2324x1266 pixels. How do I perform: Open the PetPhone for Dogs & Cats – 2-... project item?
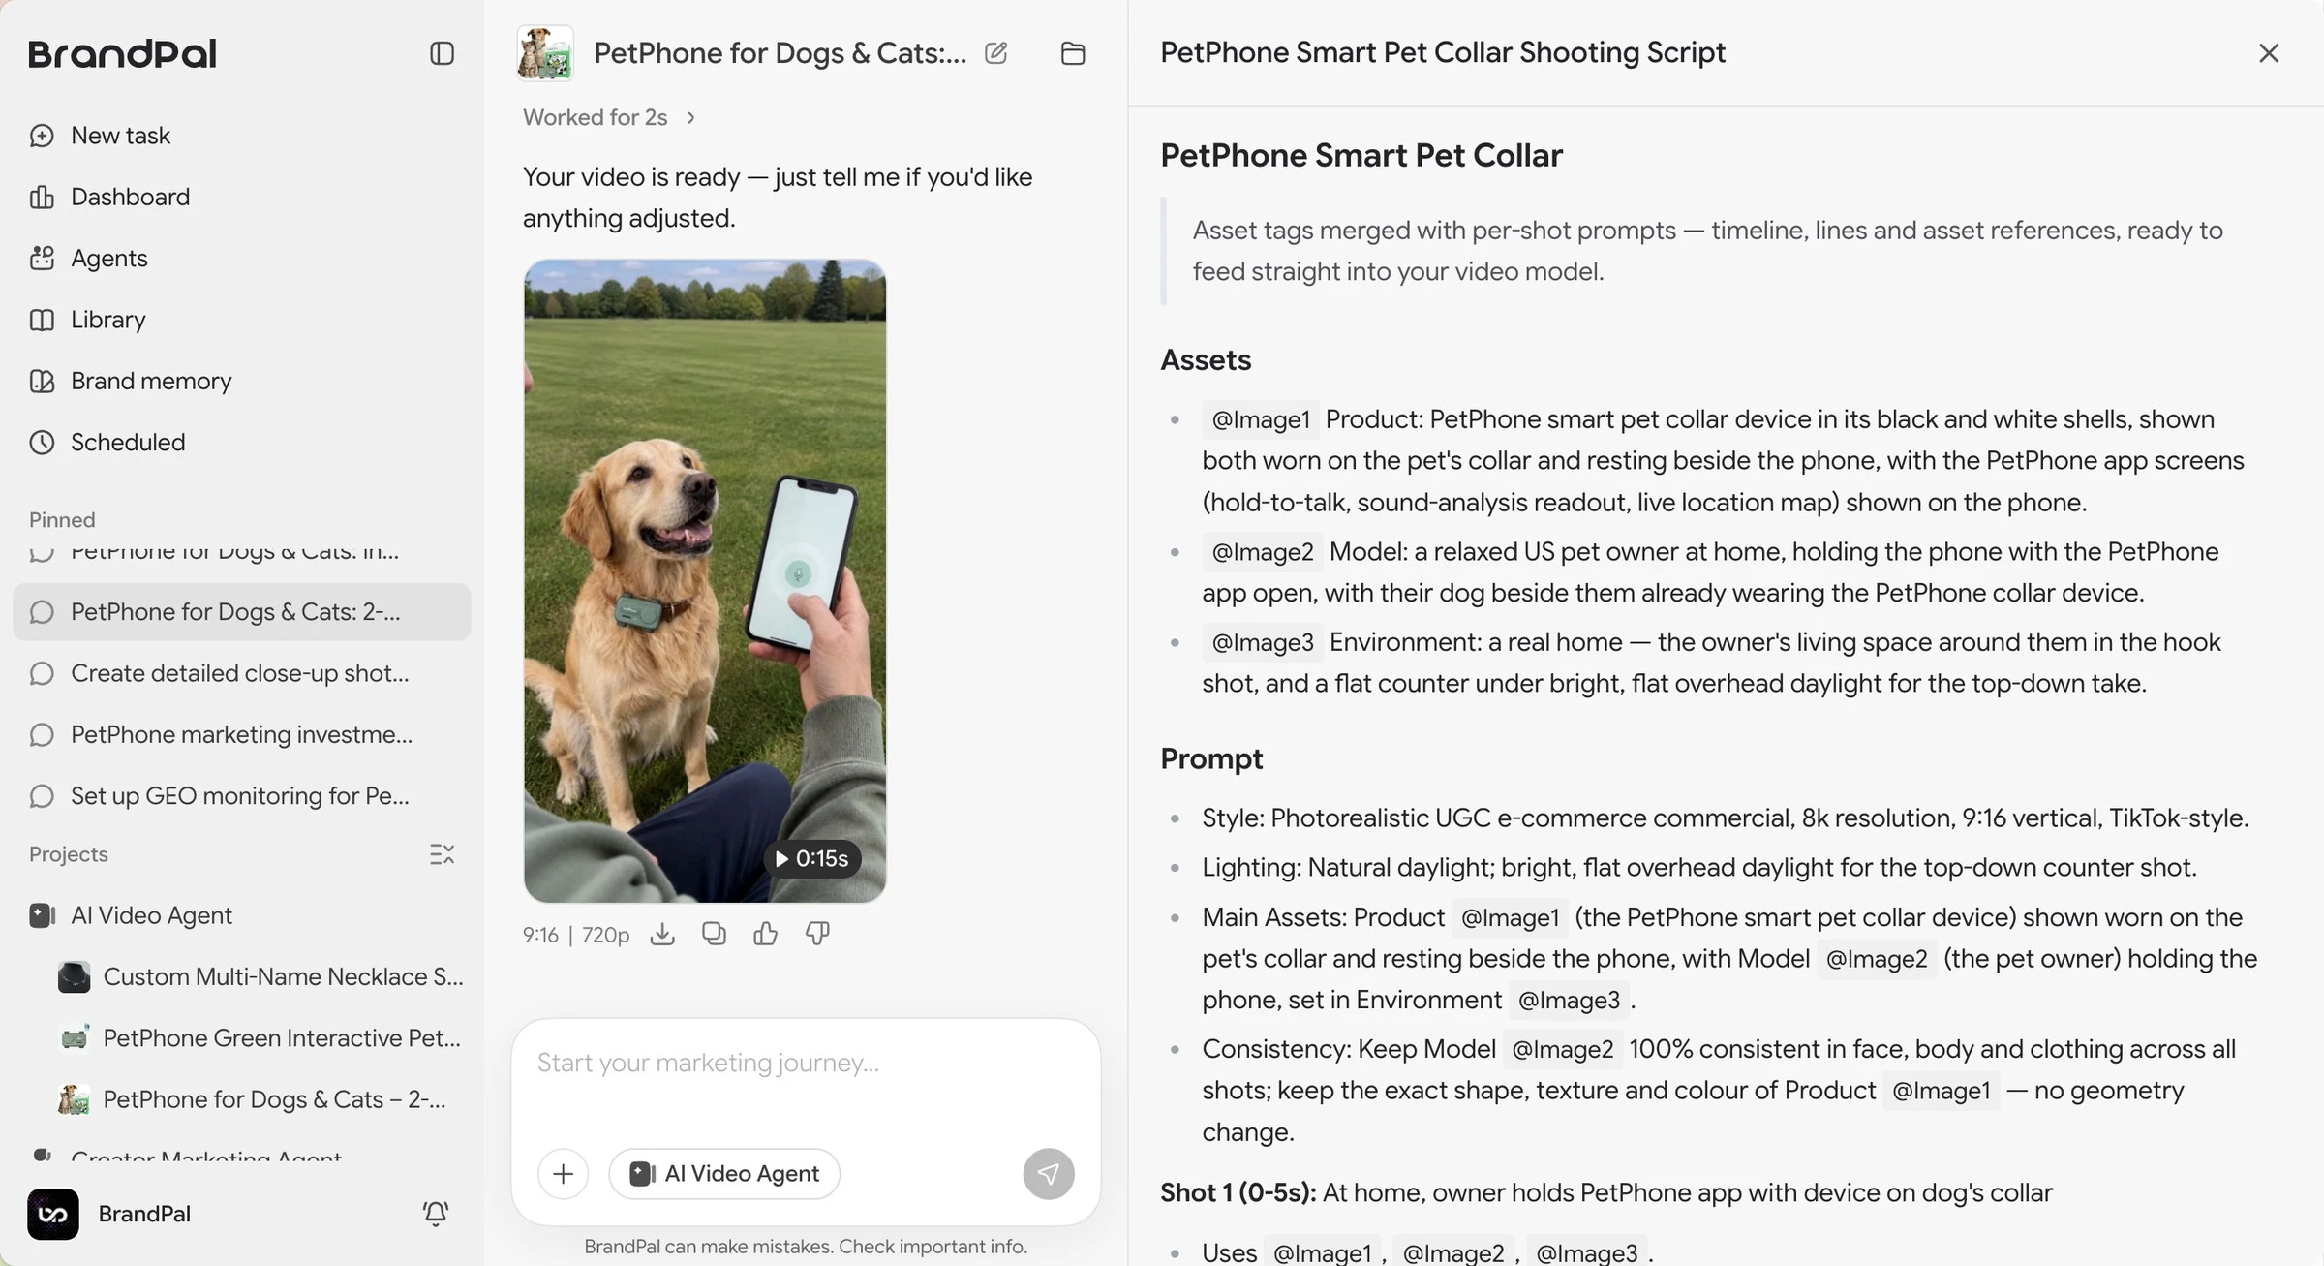(x=254, y=1099)
